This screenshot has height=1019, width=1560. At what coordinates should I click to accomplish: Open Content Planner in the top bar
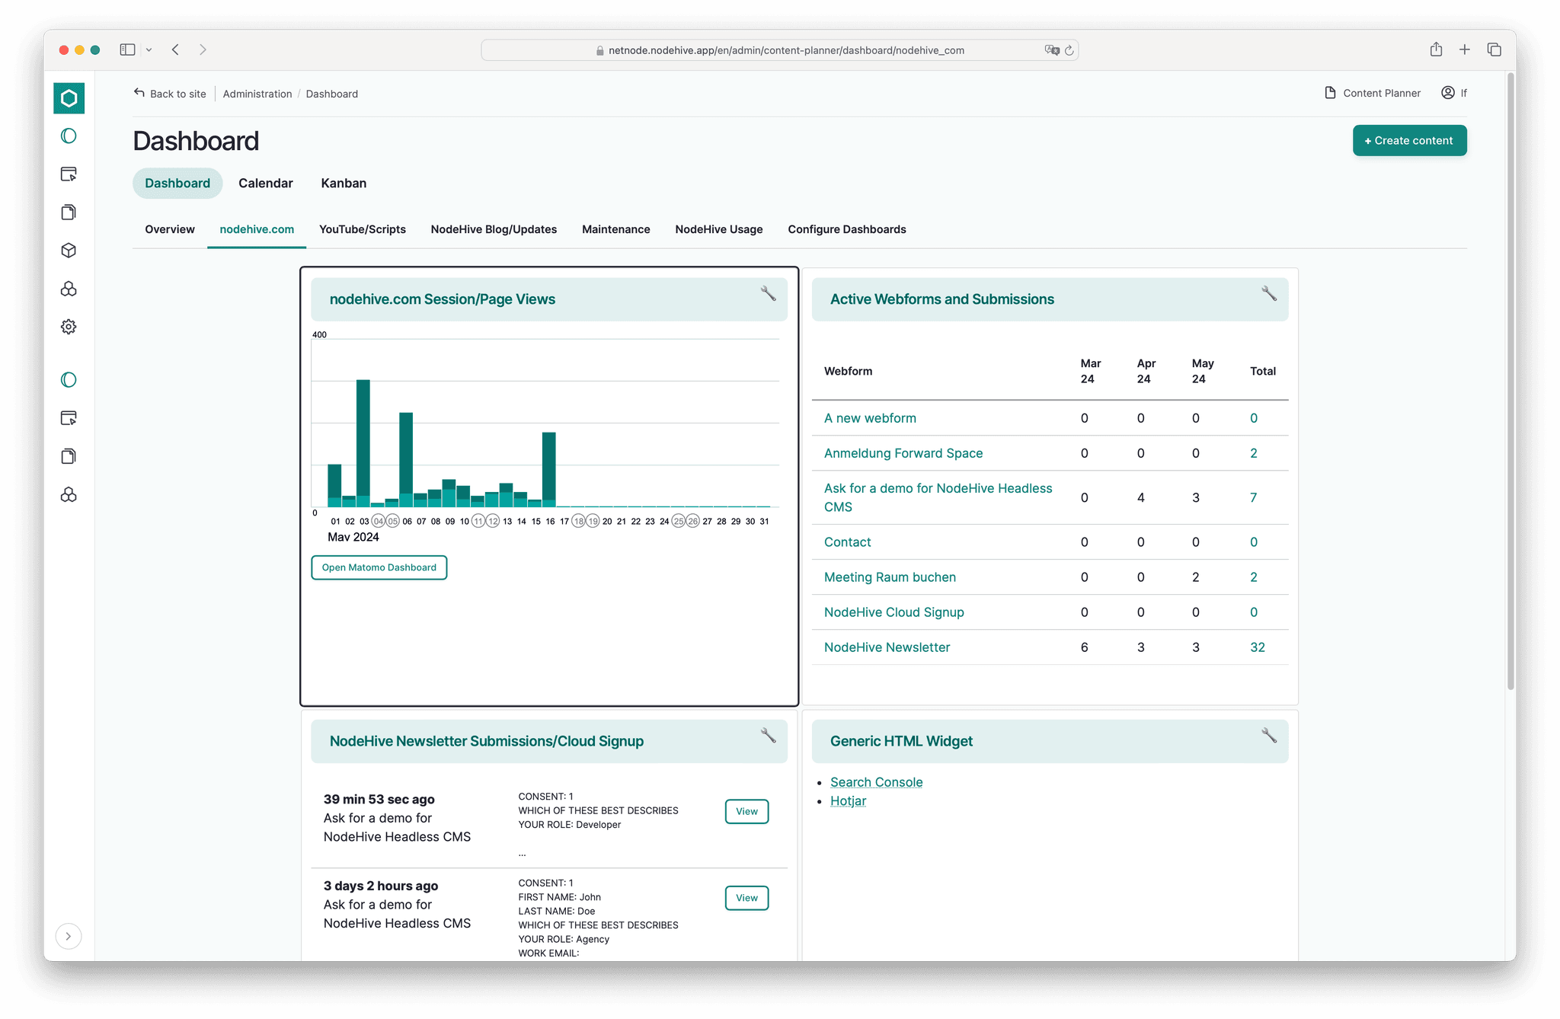pyautogui.click(x=1373, y=93)
